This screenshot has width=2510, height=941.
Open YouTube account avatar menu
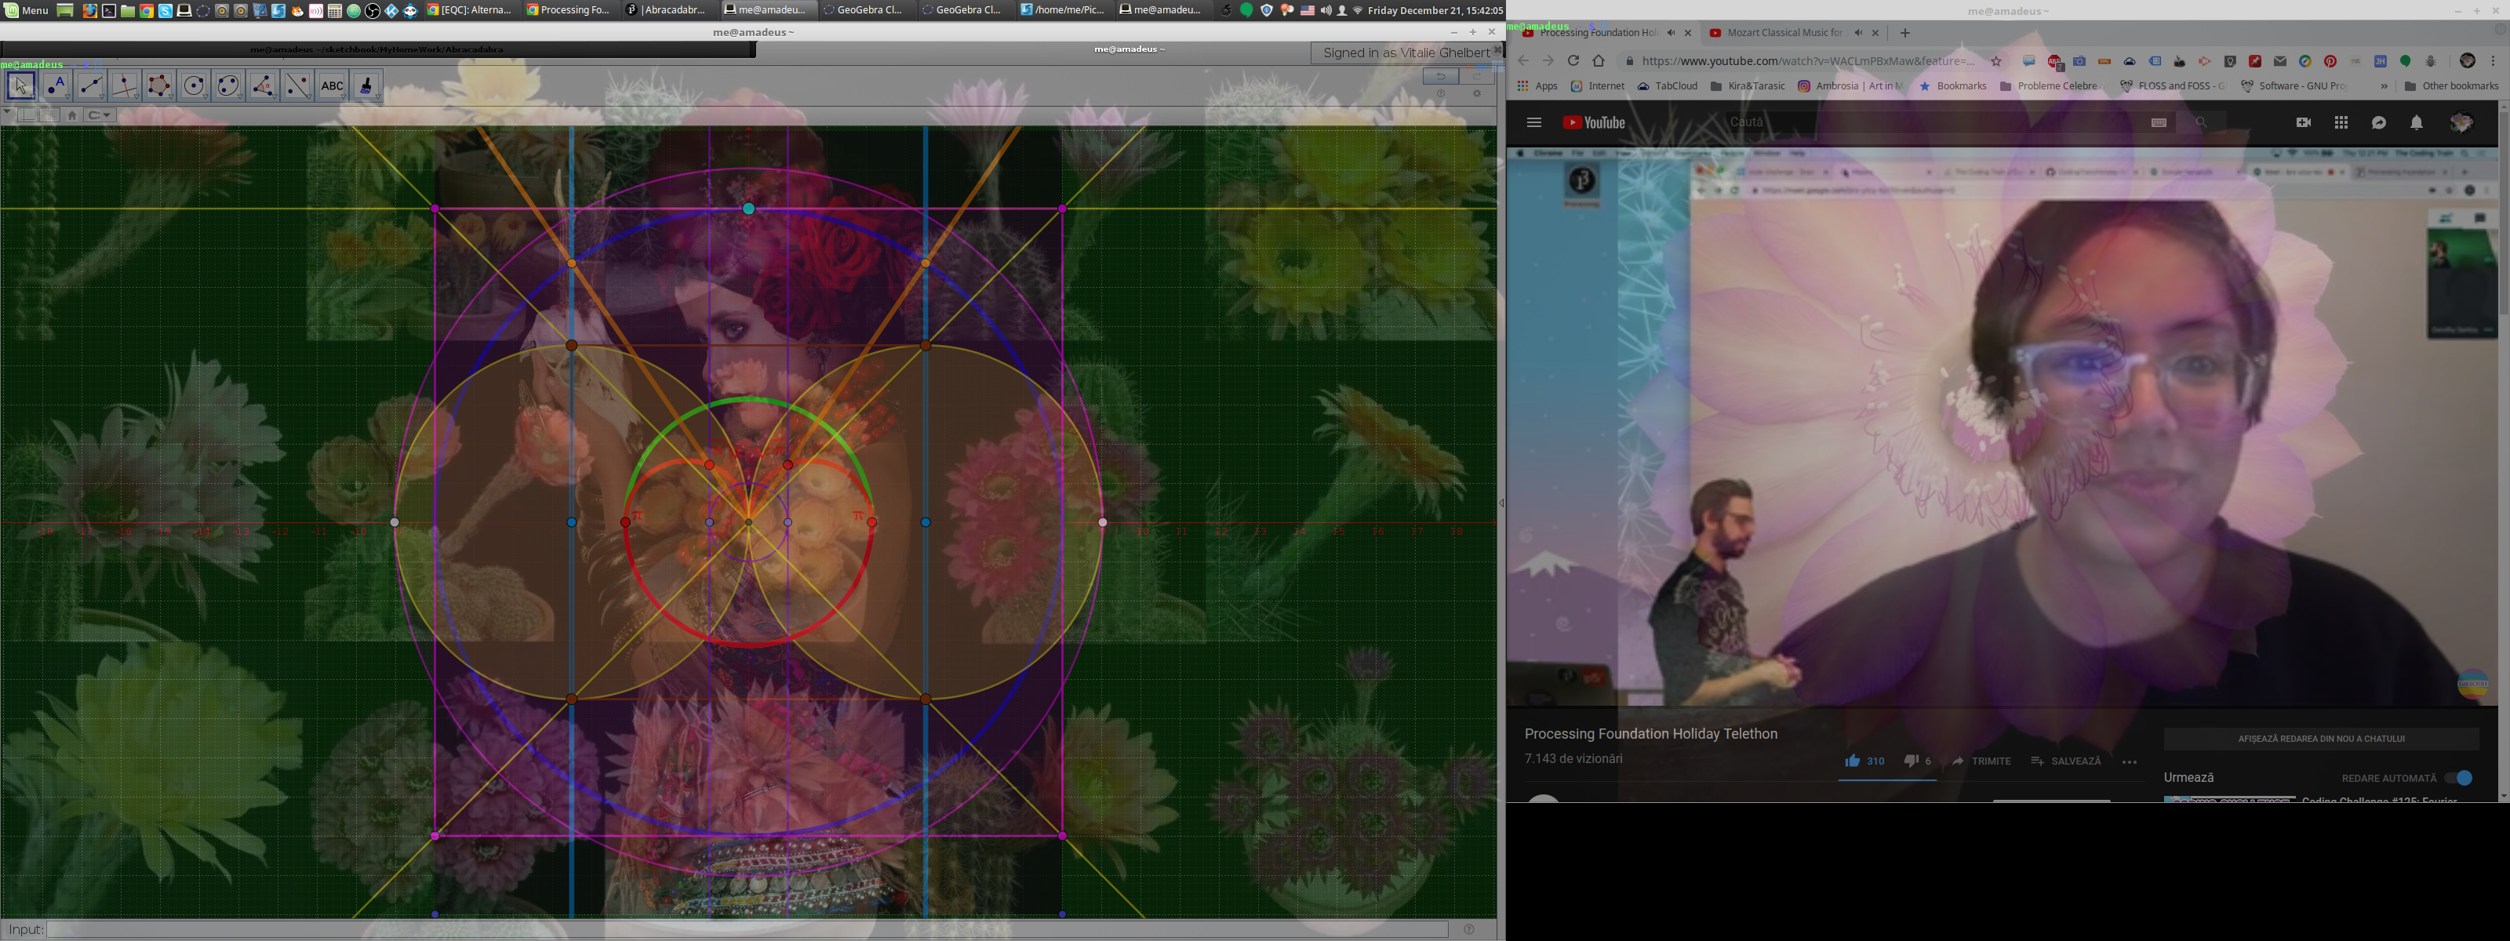click(2461, 123)
